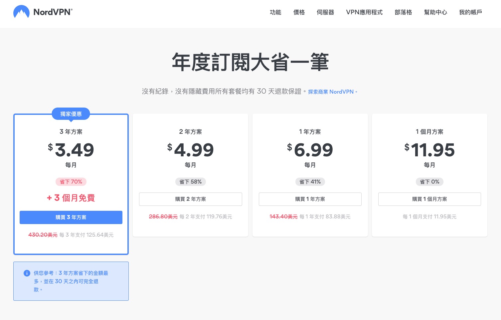Select the 購買 1 年方案 button

click(x=310, y=199)
